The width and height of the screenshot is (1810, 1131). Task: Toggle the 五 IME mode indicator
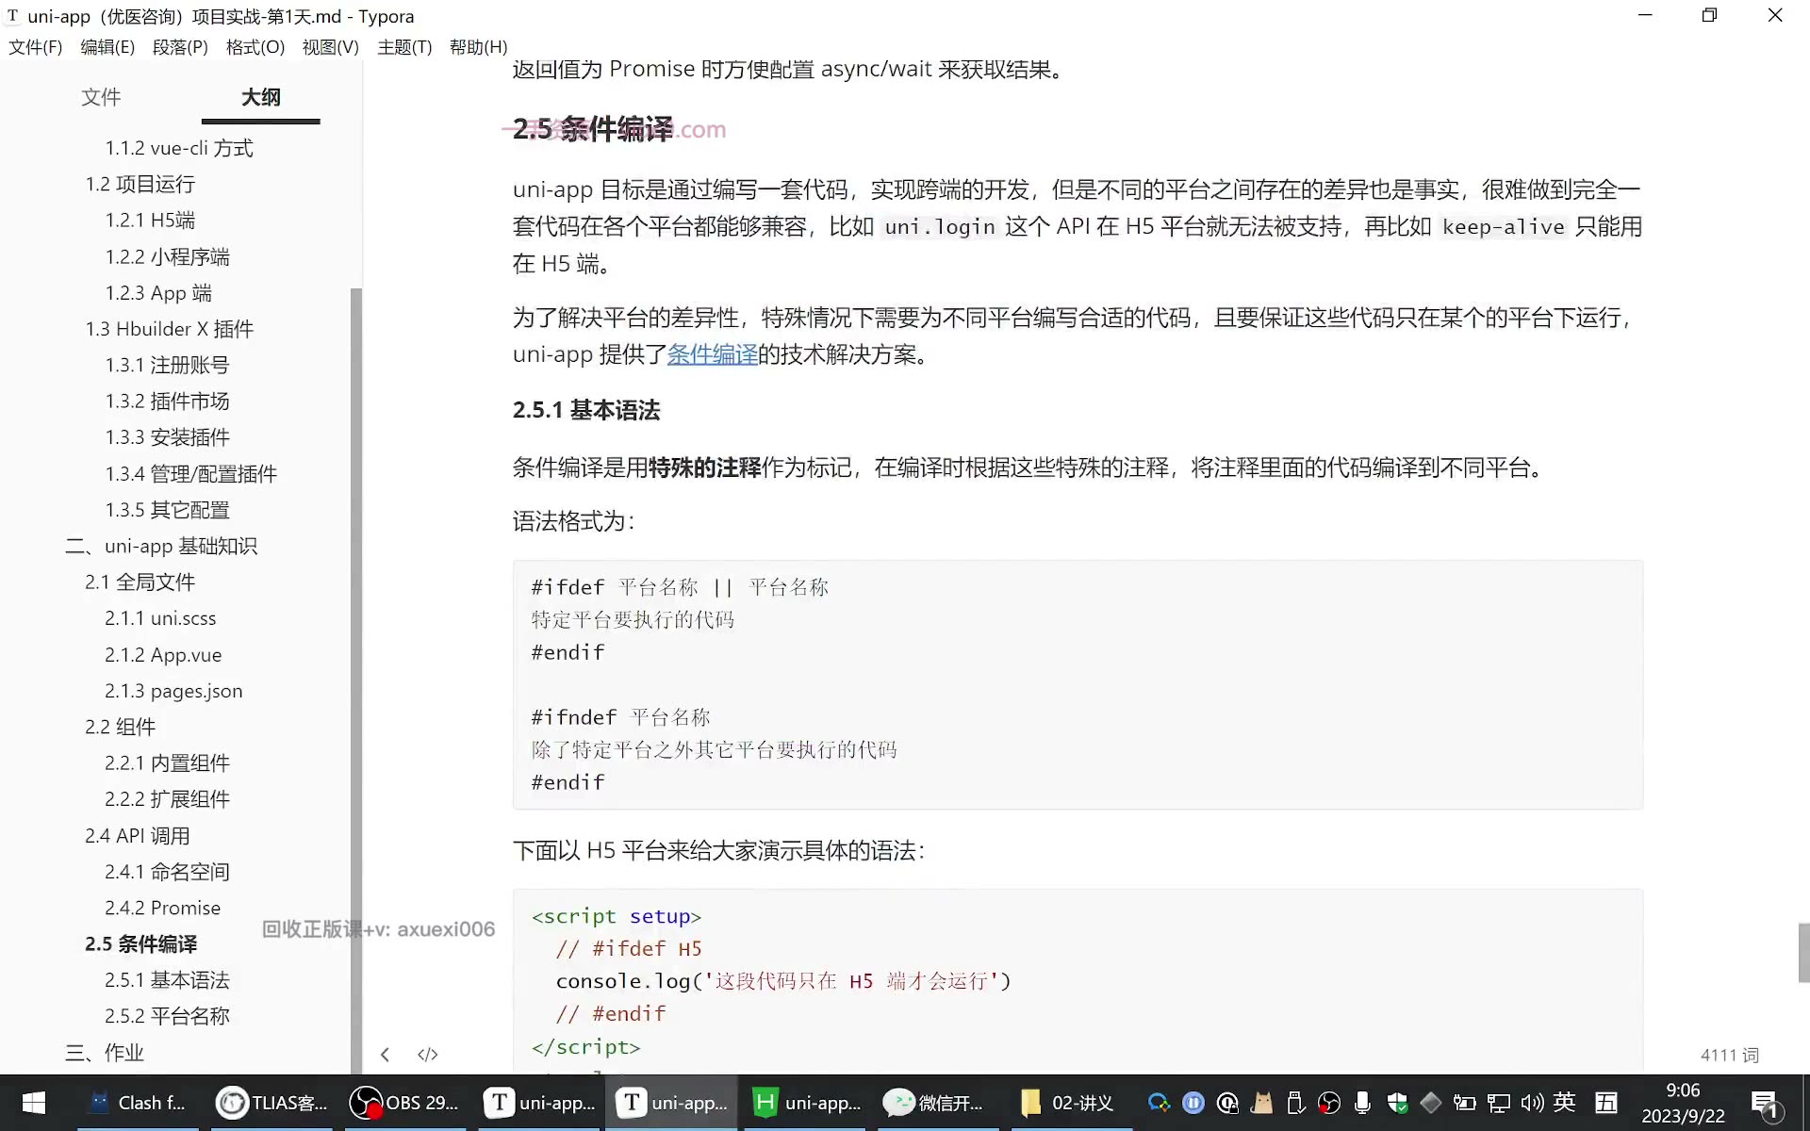click(1606, 1102)
